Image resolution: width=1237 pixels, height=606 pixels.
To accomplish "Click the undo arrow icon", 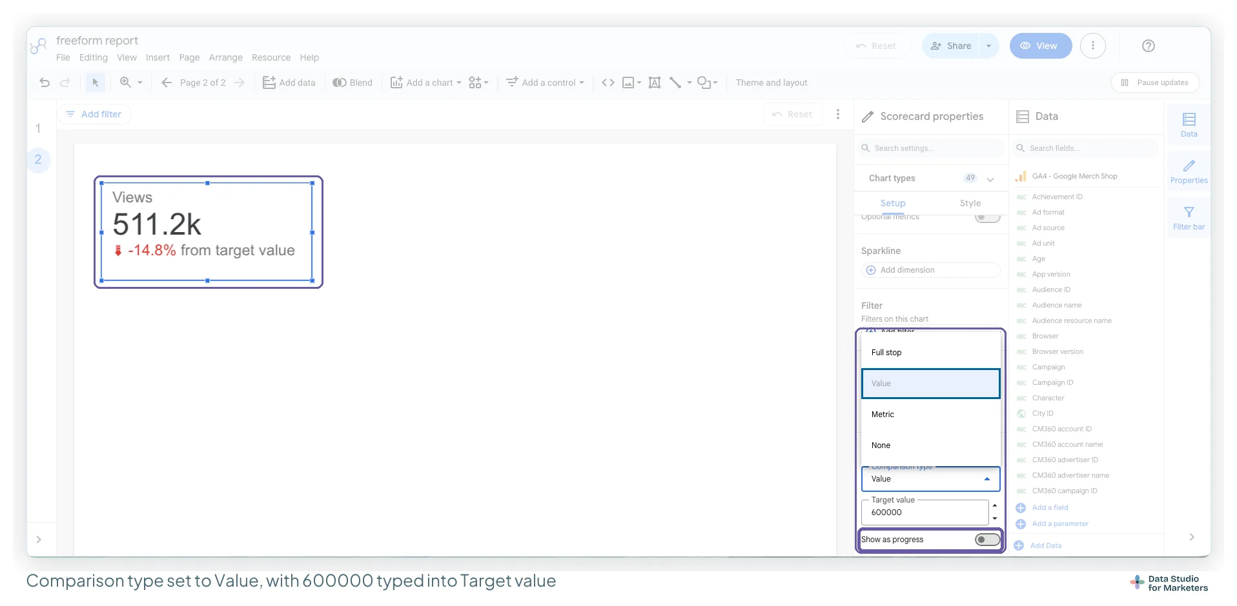I will click(45, 83).
